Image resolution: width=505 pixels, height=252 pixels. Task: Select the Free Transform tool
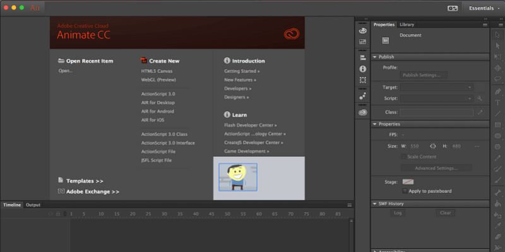[x=497, y=57]
